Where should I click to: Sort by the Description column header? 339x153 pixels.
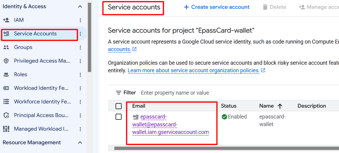coord(312,106)
